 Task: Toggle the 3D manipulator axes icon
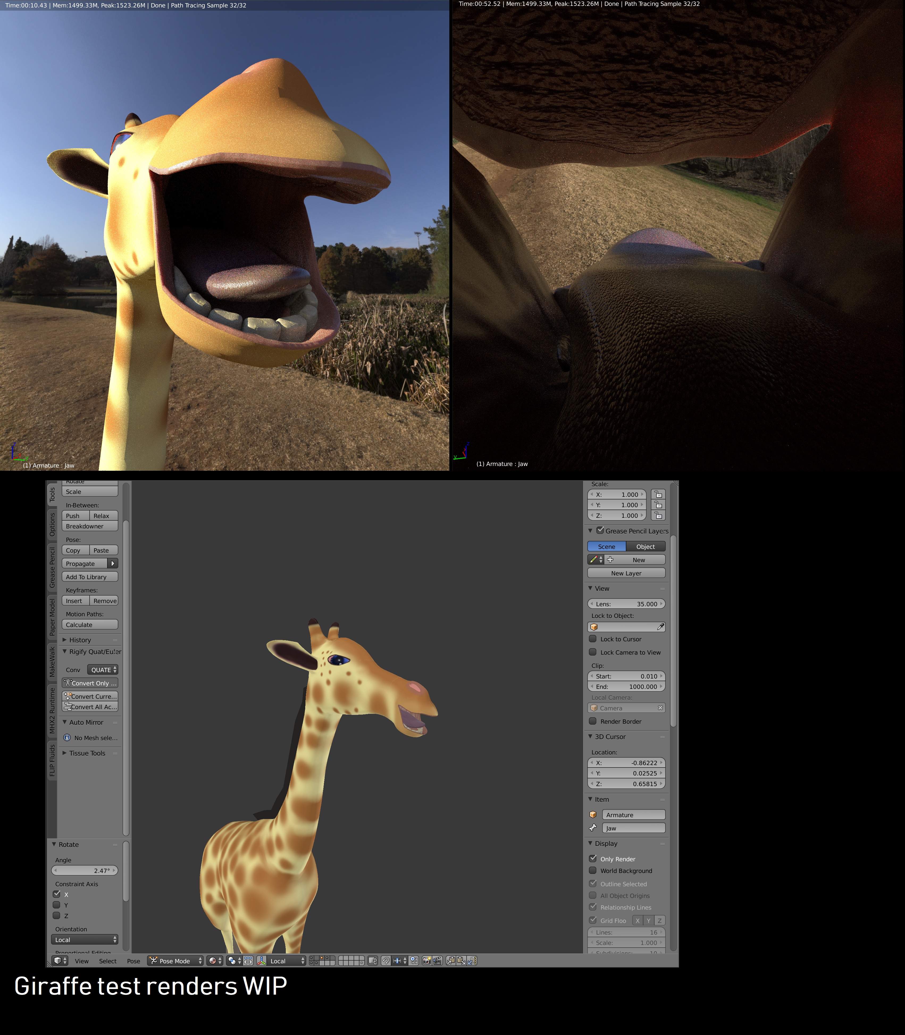pyautogui.click(x=262, y=961)
